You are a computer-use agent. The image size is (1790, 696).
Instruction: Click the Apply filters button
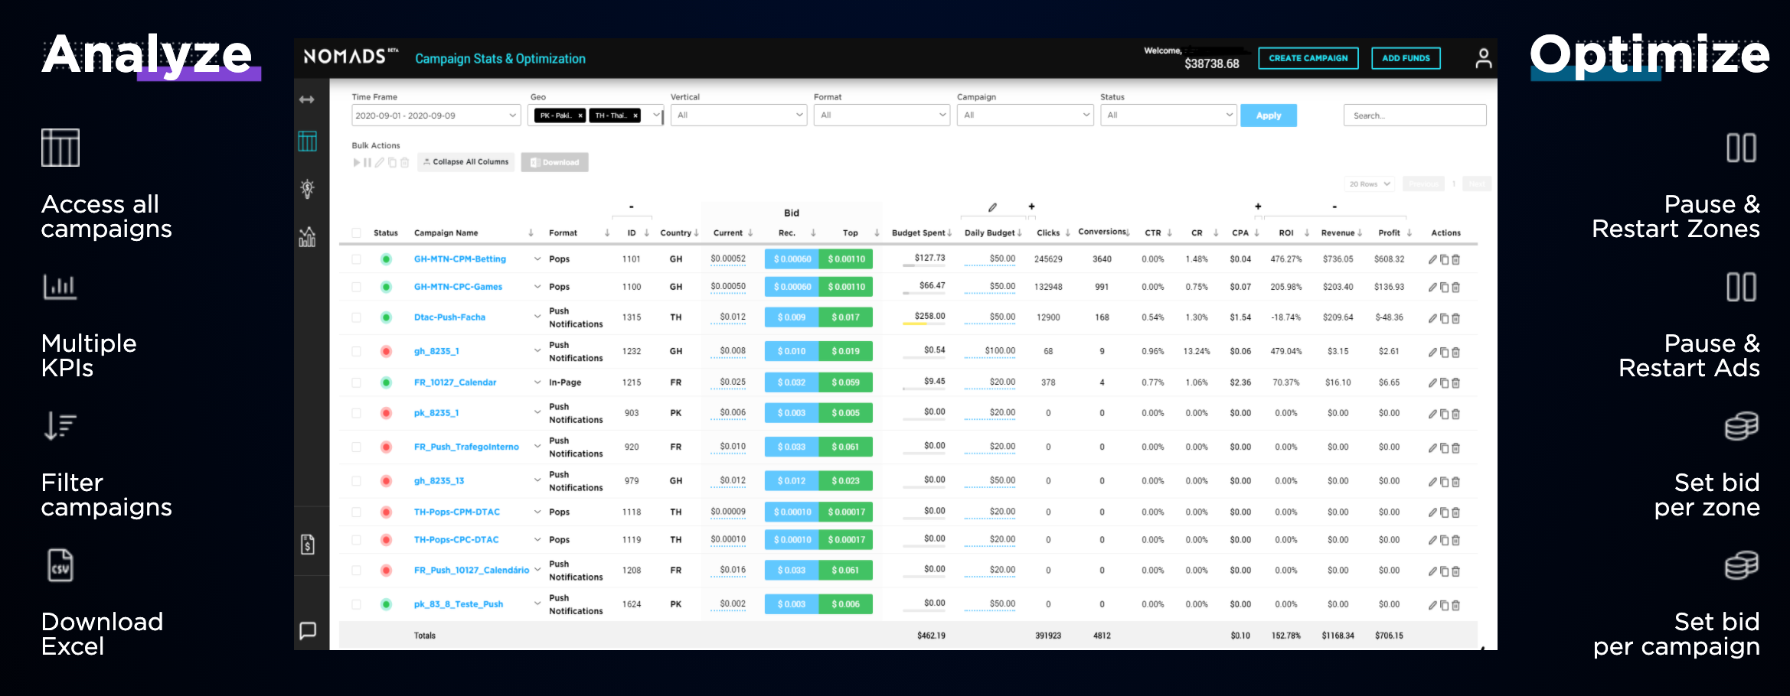click(1268, 115)
